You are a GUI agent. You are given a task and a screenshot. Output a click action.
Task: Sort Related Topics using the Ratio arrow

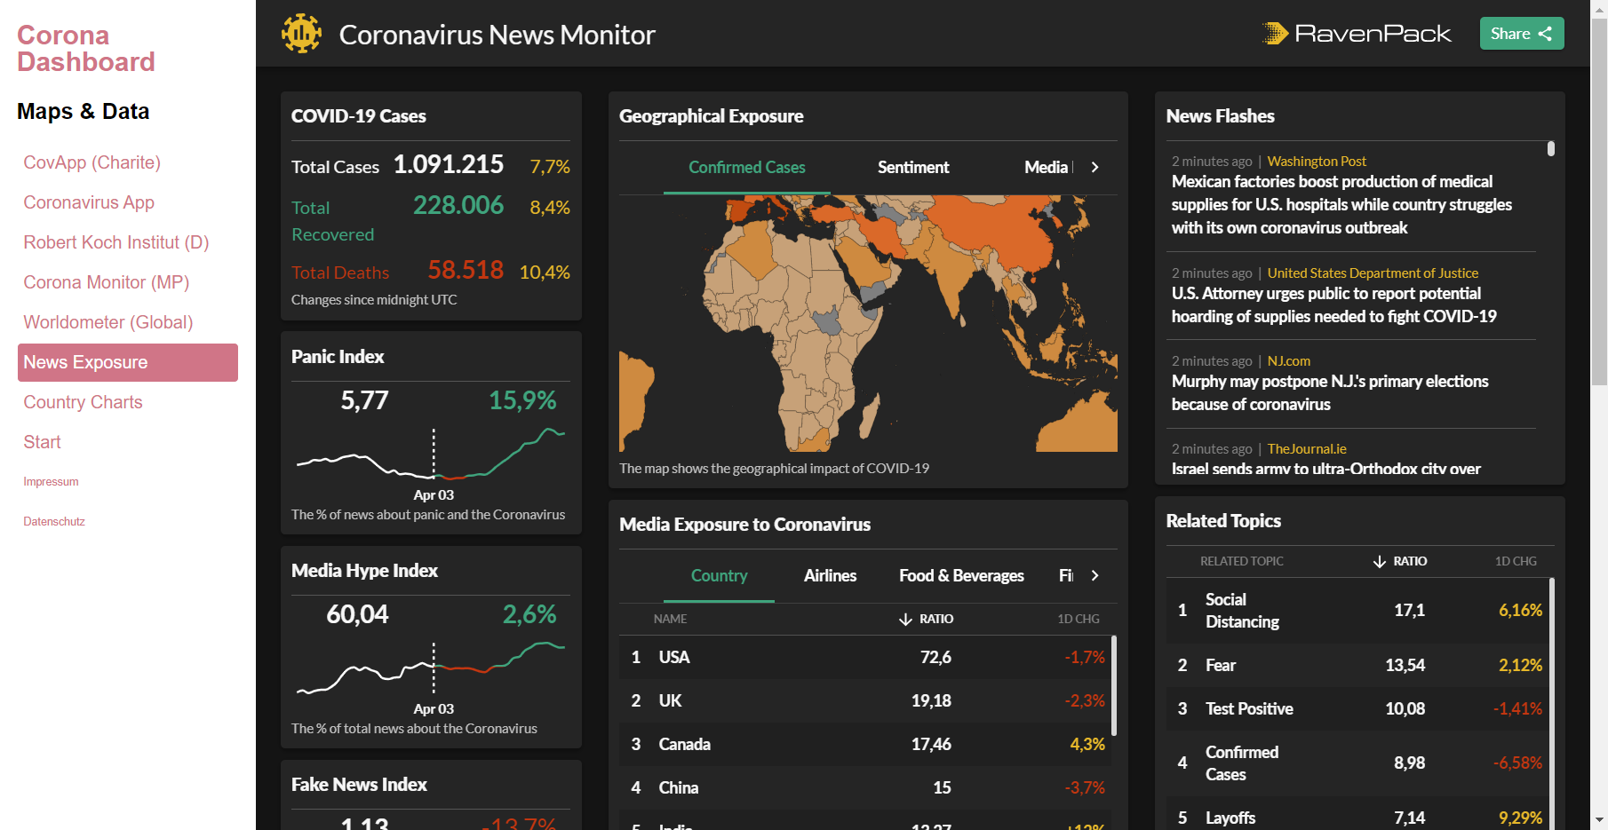pyautogui.click(x=1379, y=561)
